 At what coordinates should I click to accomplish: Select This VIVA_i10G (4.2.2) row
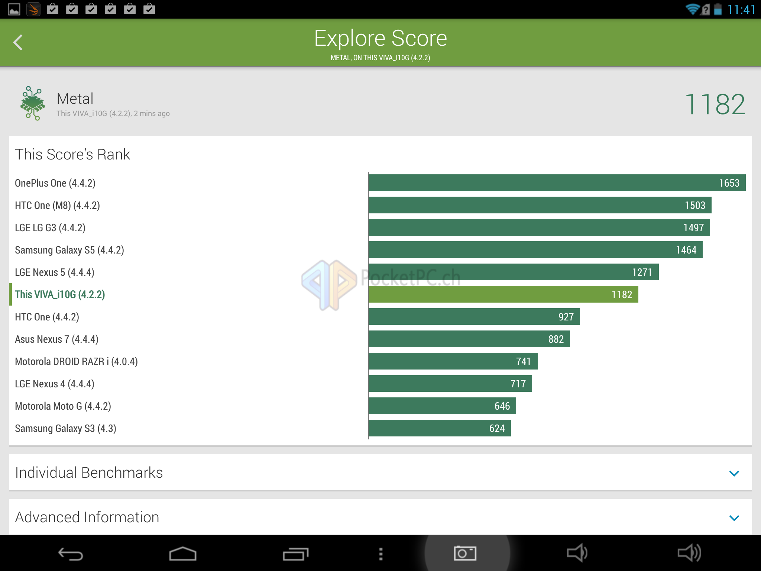point(380,294)
